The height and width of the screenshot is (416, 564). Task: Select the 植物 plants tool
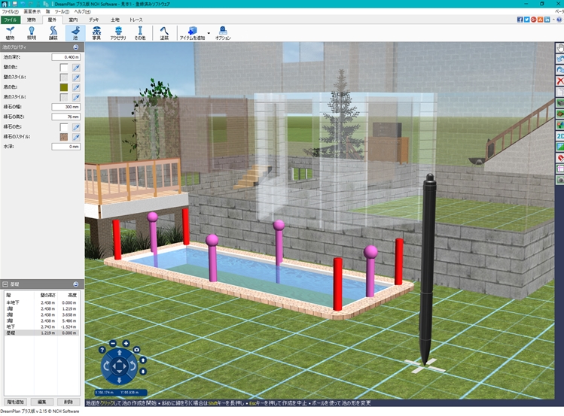10,32
